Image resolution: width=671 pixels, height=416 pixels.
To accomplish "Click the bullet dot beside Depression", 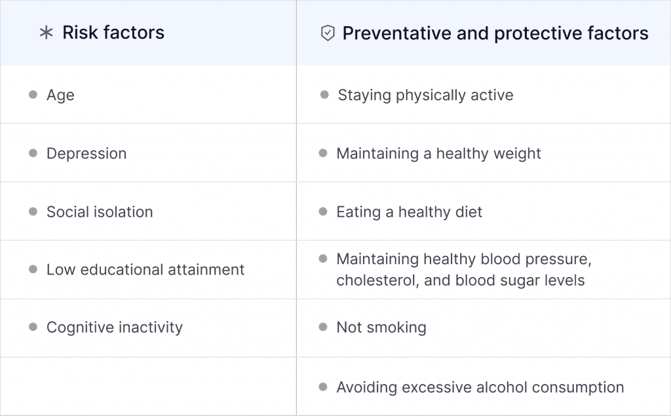I will (33, 153).
